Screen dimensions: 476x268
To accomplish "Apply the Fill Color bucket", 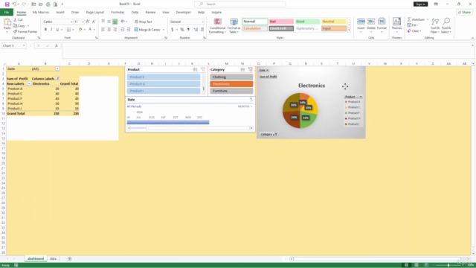I will [80, 30].
